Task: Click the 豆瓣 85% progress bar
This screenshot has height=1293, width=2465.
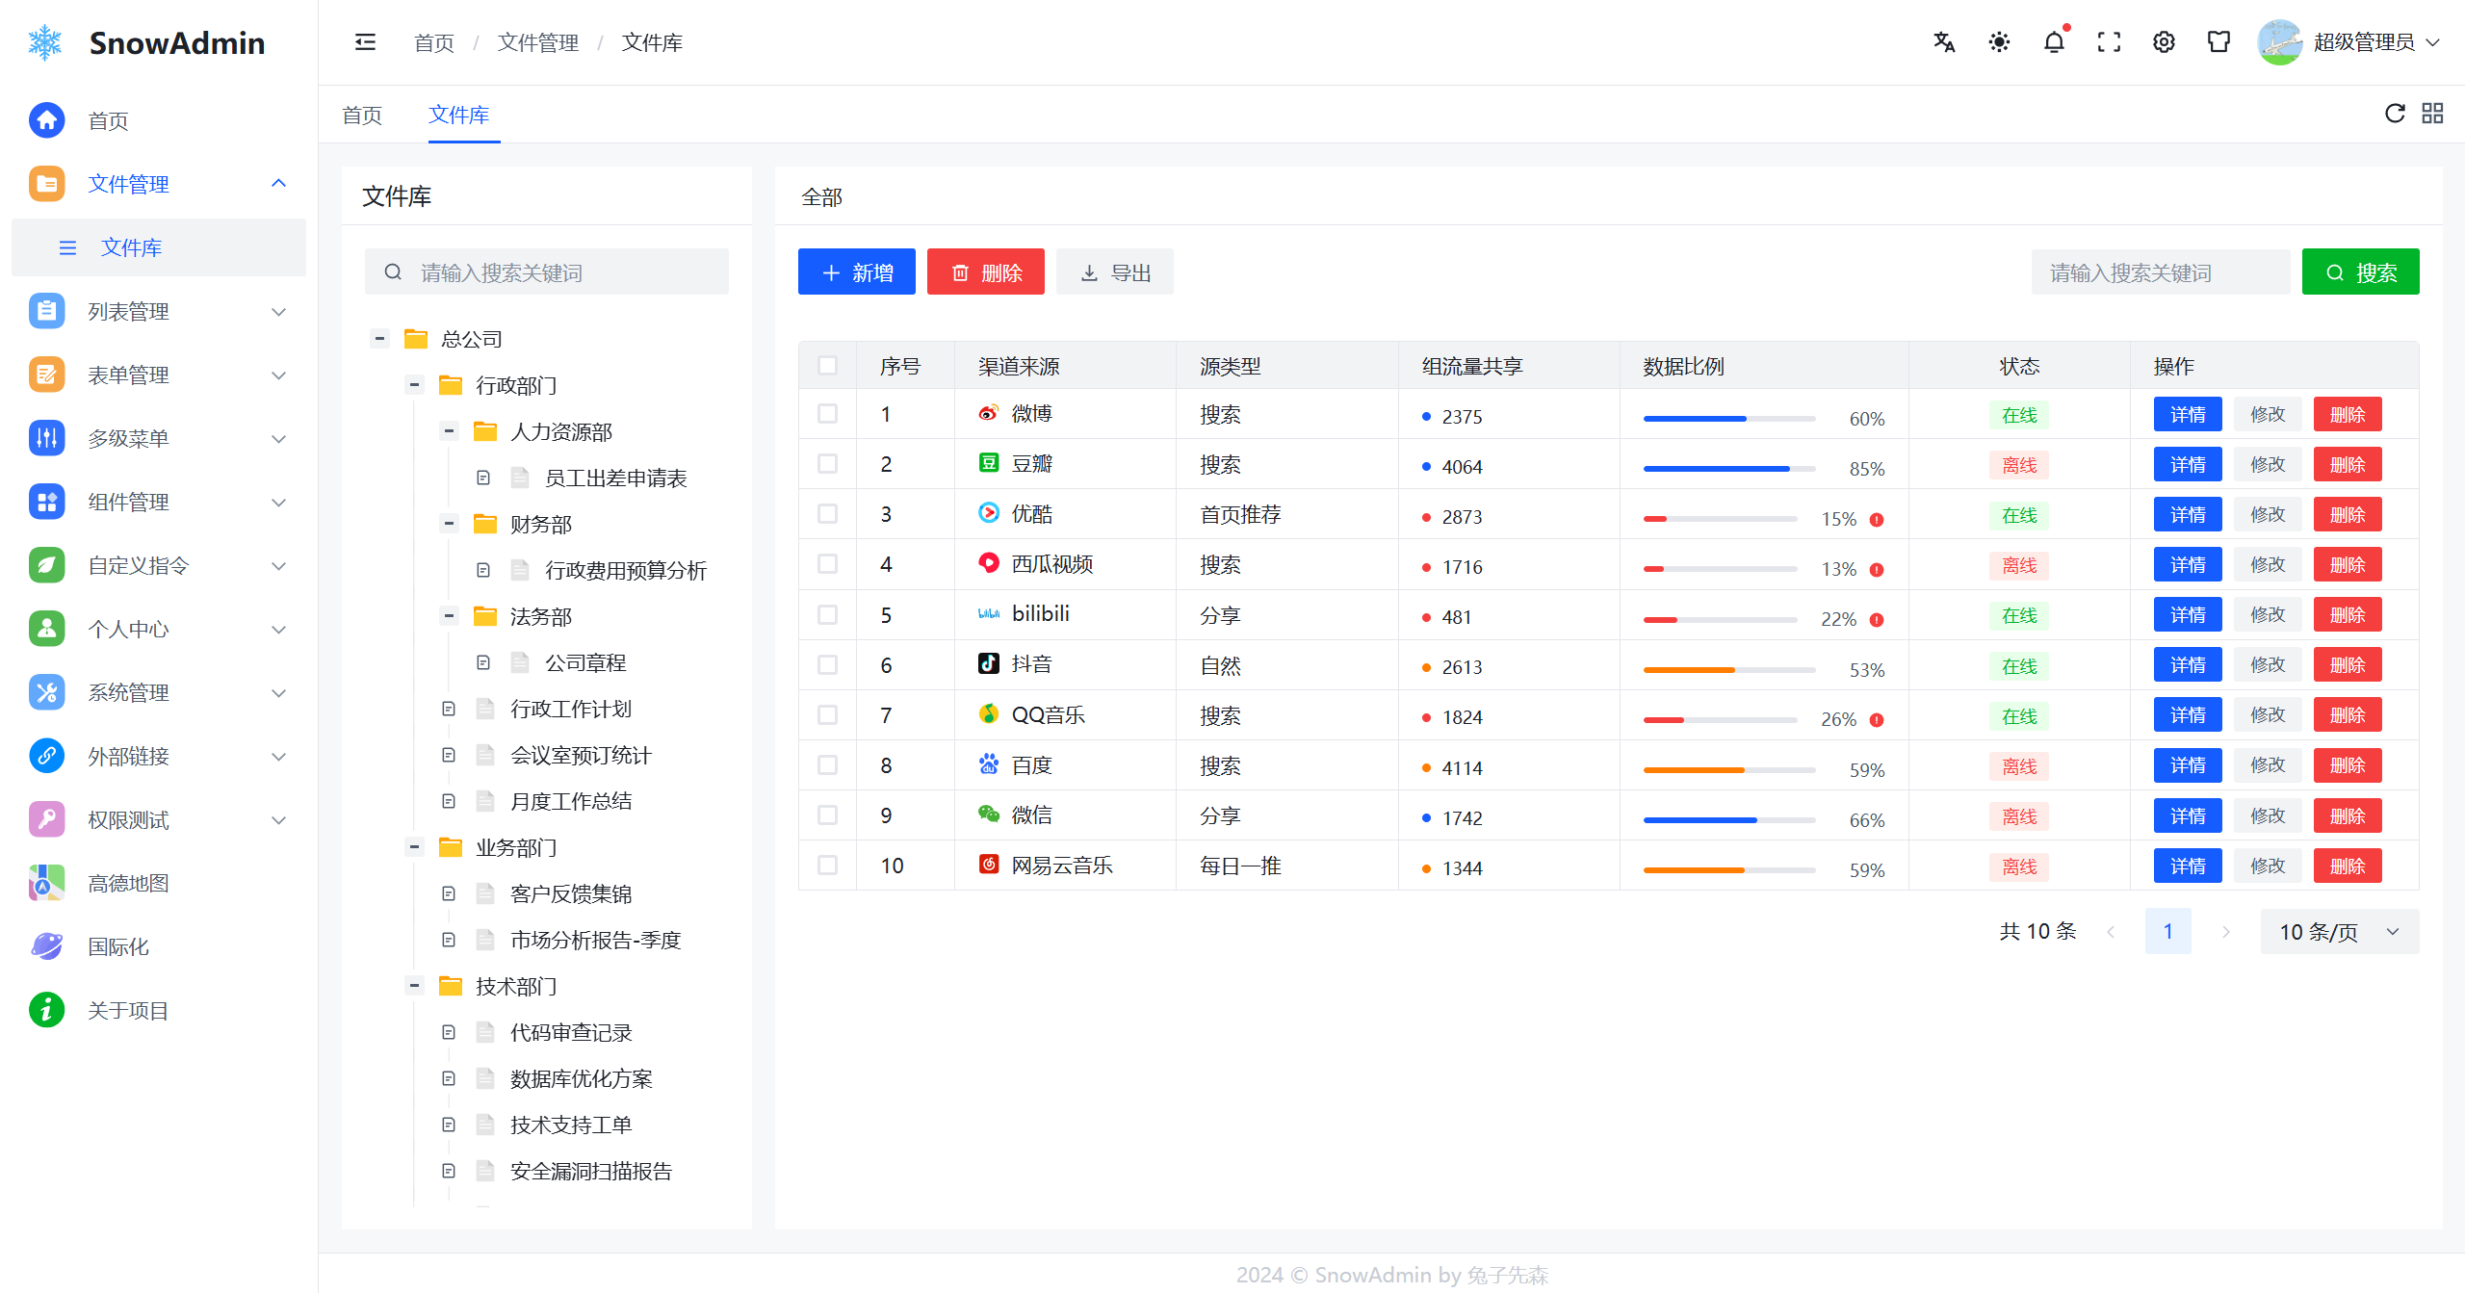Action: 1728,469
